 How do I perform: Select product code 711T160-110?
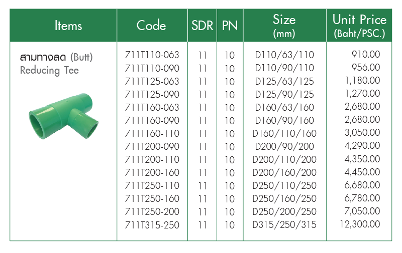[x=152, y=133]
